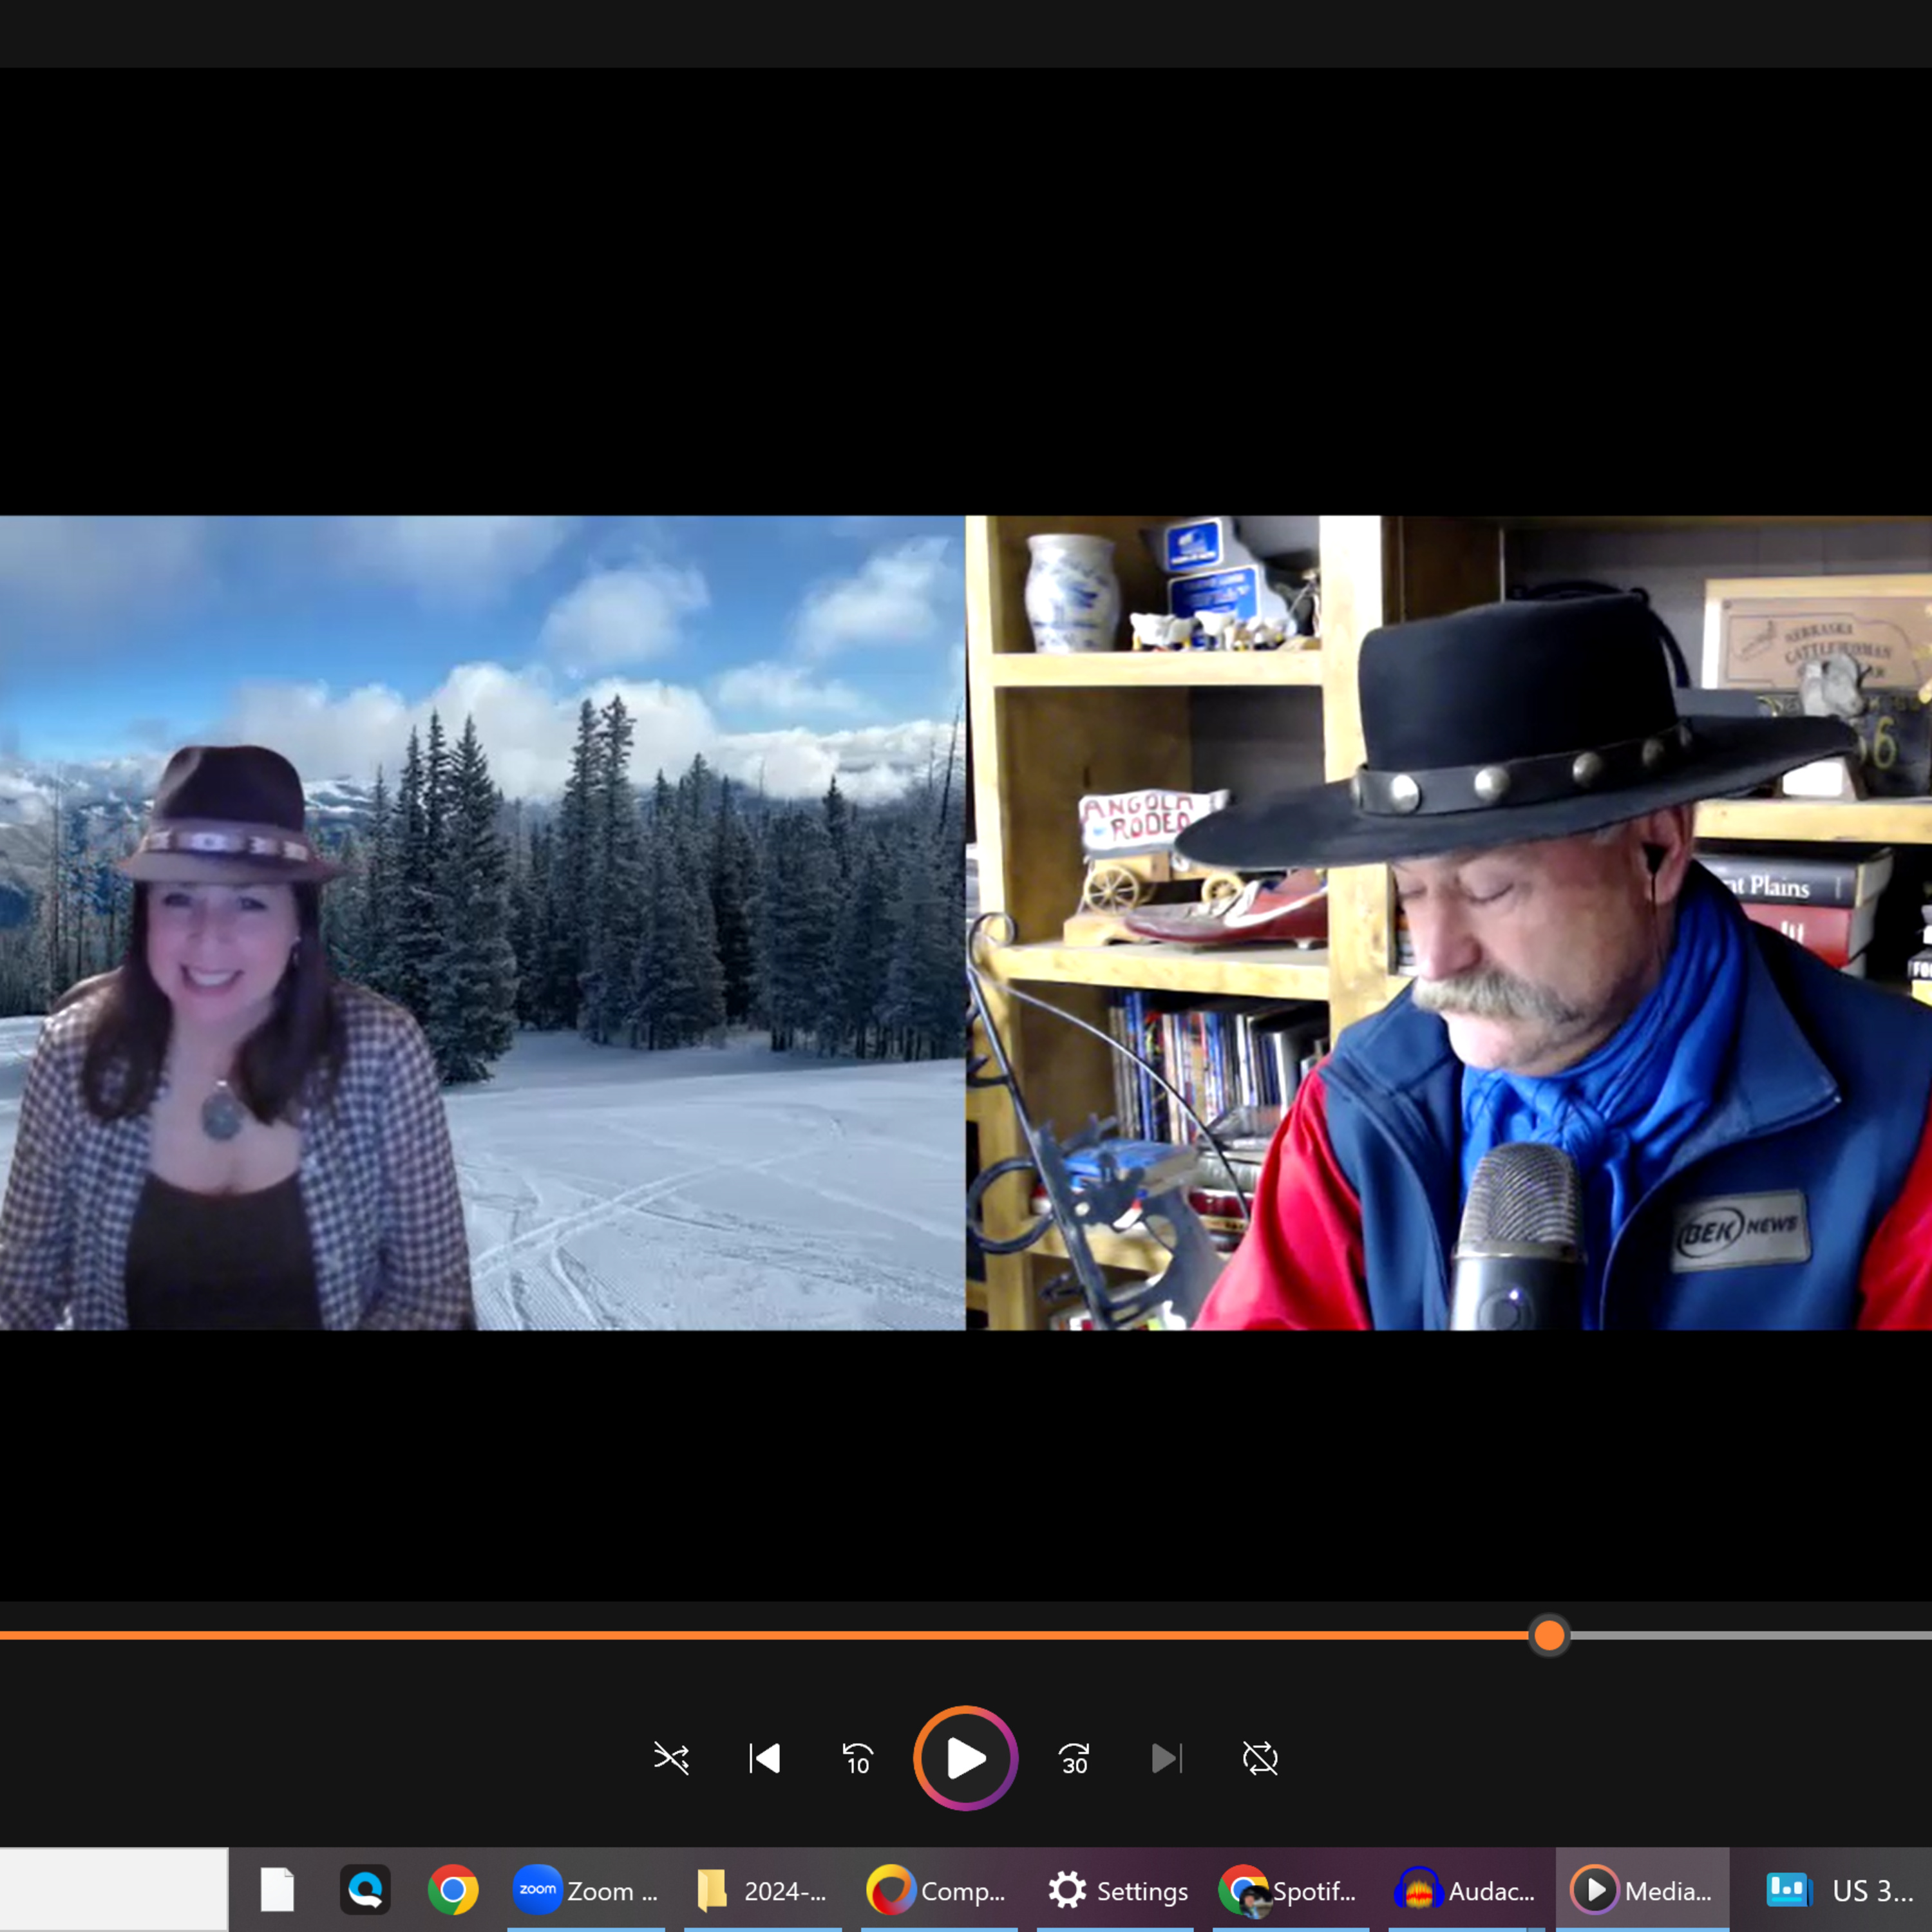Click the orange playback position marker
1932x1932 pixels.
click(x=1549, y=1636)
